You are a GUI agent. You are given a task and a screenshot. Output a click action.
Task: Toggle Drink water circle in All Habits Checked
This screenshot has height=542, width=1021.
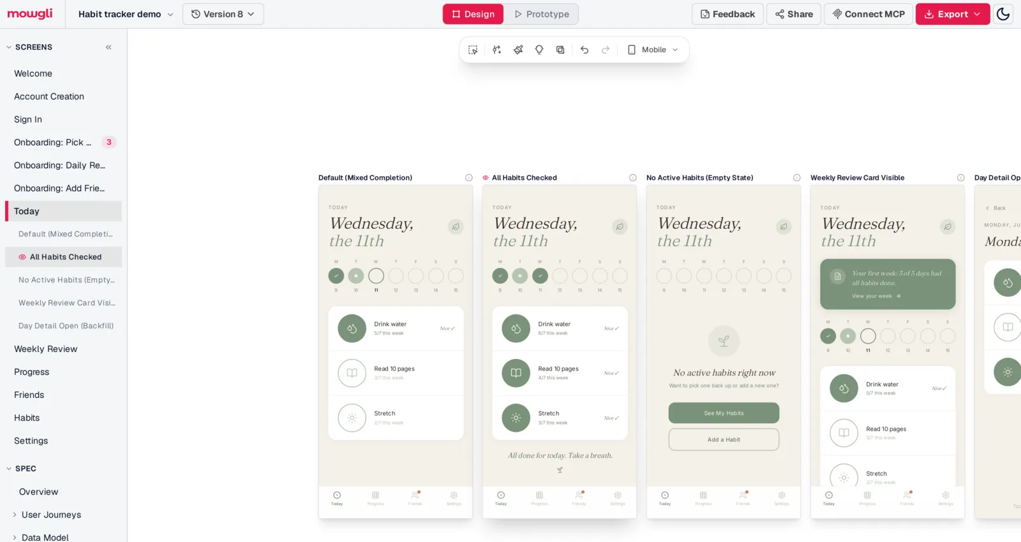[x=516, y=328]
